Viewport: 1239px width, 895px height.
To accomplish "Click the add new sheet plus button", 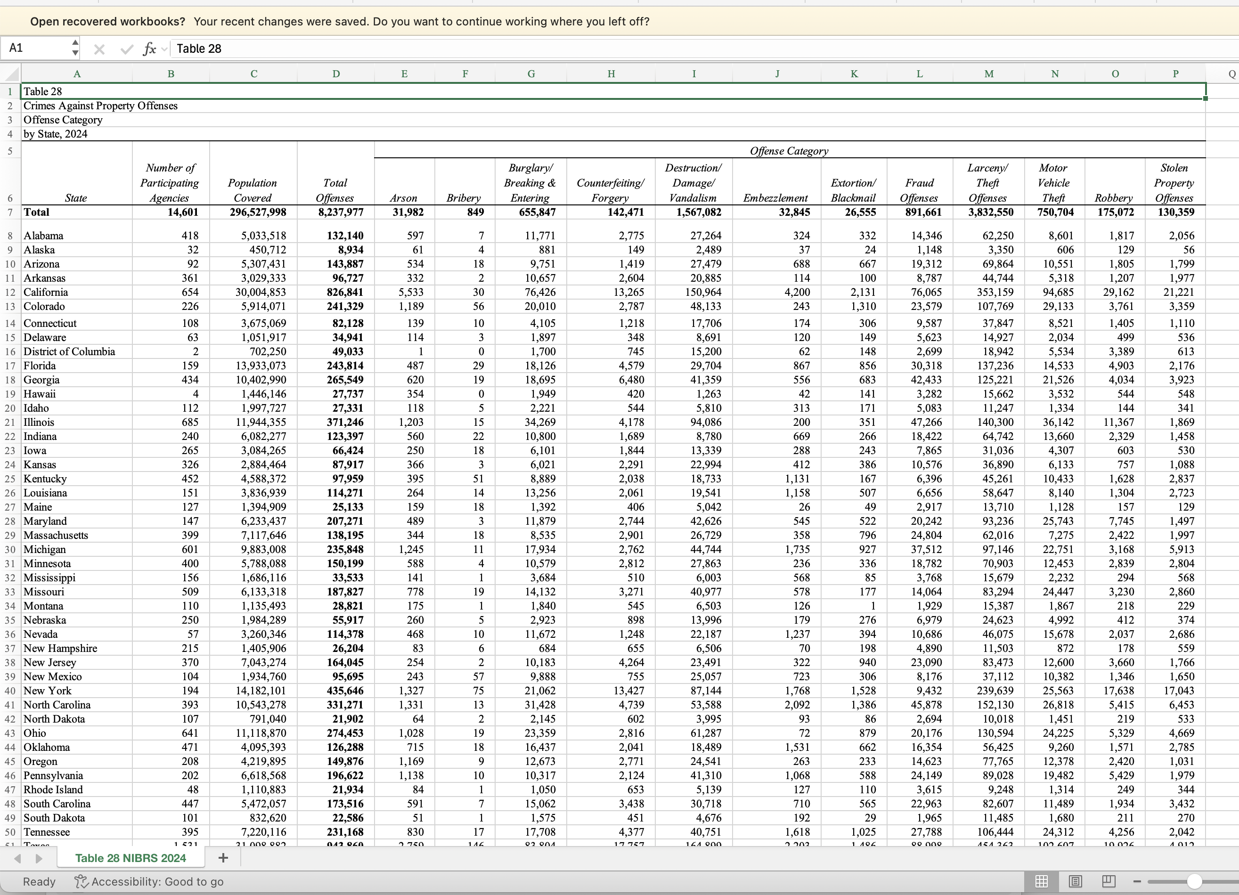I will pyautogui.click(x=223, y=858).
